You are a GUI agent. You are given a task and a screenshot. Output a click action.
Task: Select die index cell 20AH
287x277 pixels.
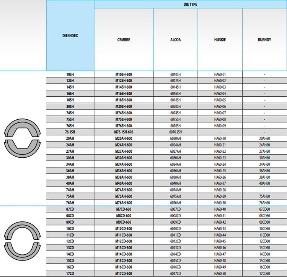coord(70,138)
